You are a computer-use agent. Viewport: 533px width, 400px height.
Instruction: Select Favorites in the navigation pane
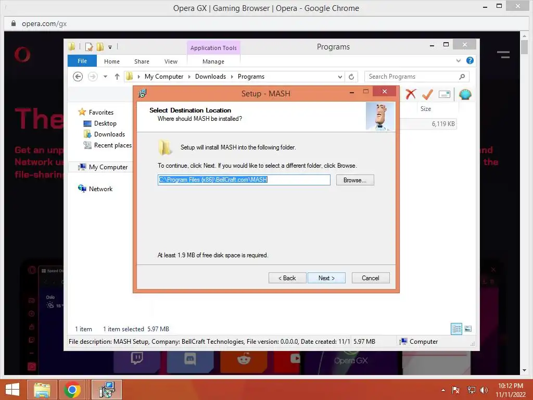coord(101,113)
